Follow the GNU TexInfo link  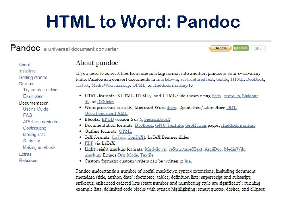169,126
